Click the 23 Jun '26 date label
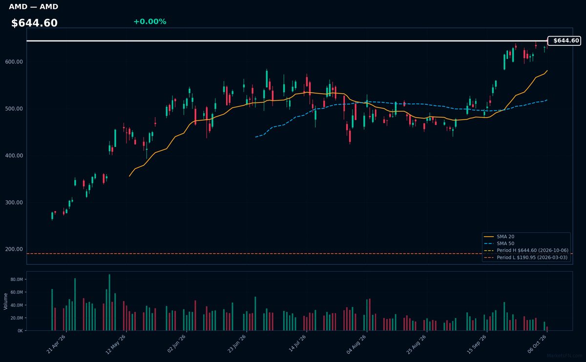This screenshot has width=586, height=362. point(237,344)
